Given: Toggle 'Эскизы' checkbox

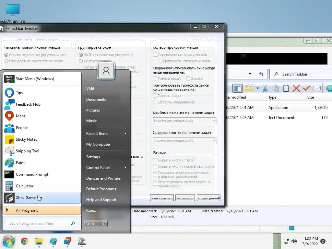Looking at the screenshot, I should pos(188,78).
